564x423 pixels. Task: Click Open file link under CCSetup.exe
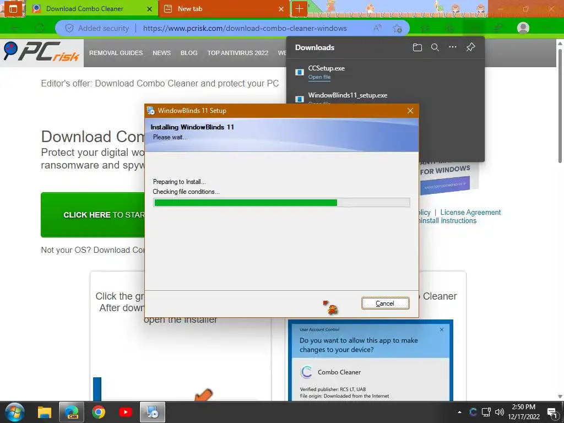(319, 77)
